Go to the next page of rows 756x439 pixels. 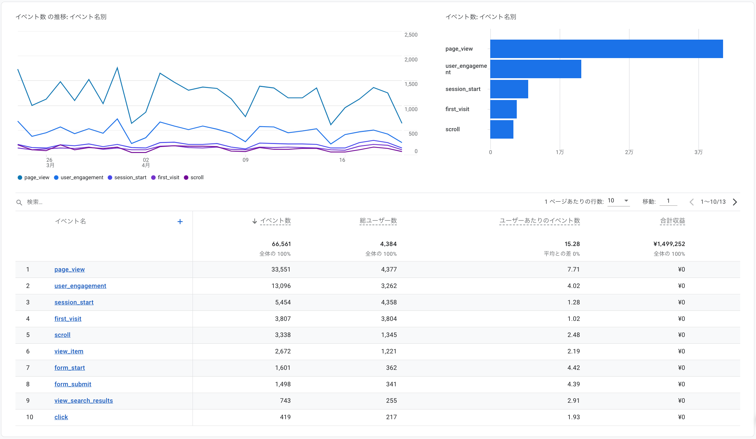click(x=735, y=202)
